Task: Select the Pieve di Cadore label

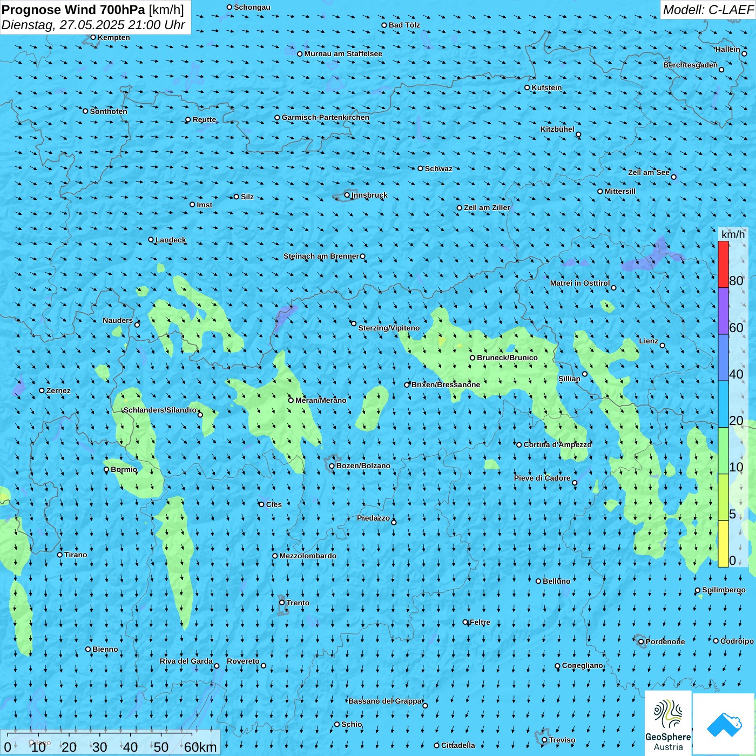Action: click(542, 478)
